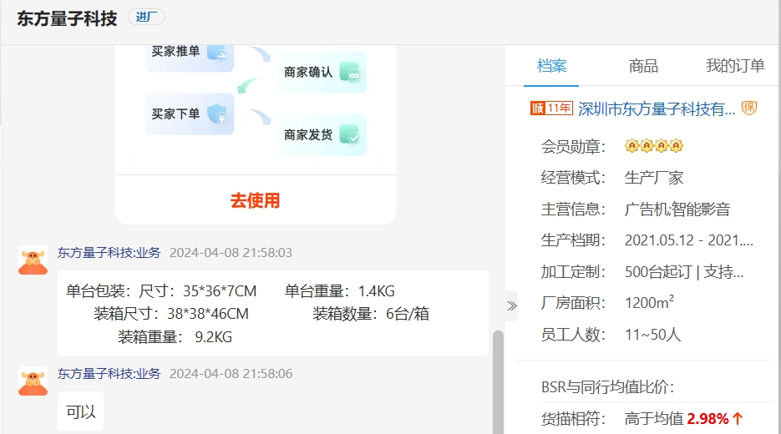The width and height of the screenshot is (781, 434).
Task: Click sender name 东方量子科技:业务 at 21:58:03
Action: (109, 253)
